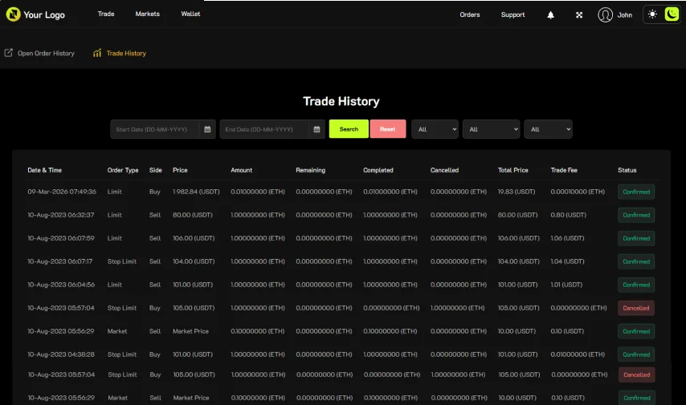Click the Remaining column header
The width and height of the screenshot is (686, 405).
(310, 170)
